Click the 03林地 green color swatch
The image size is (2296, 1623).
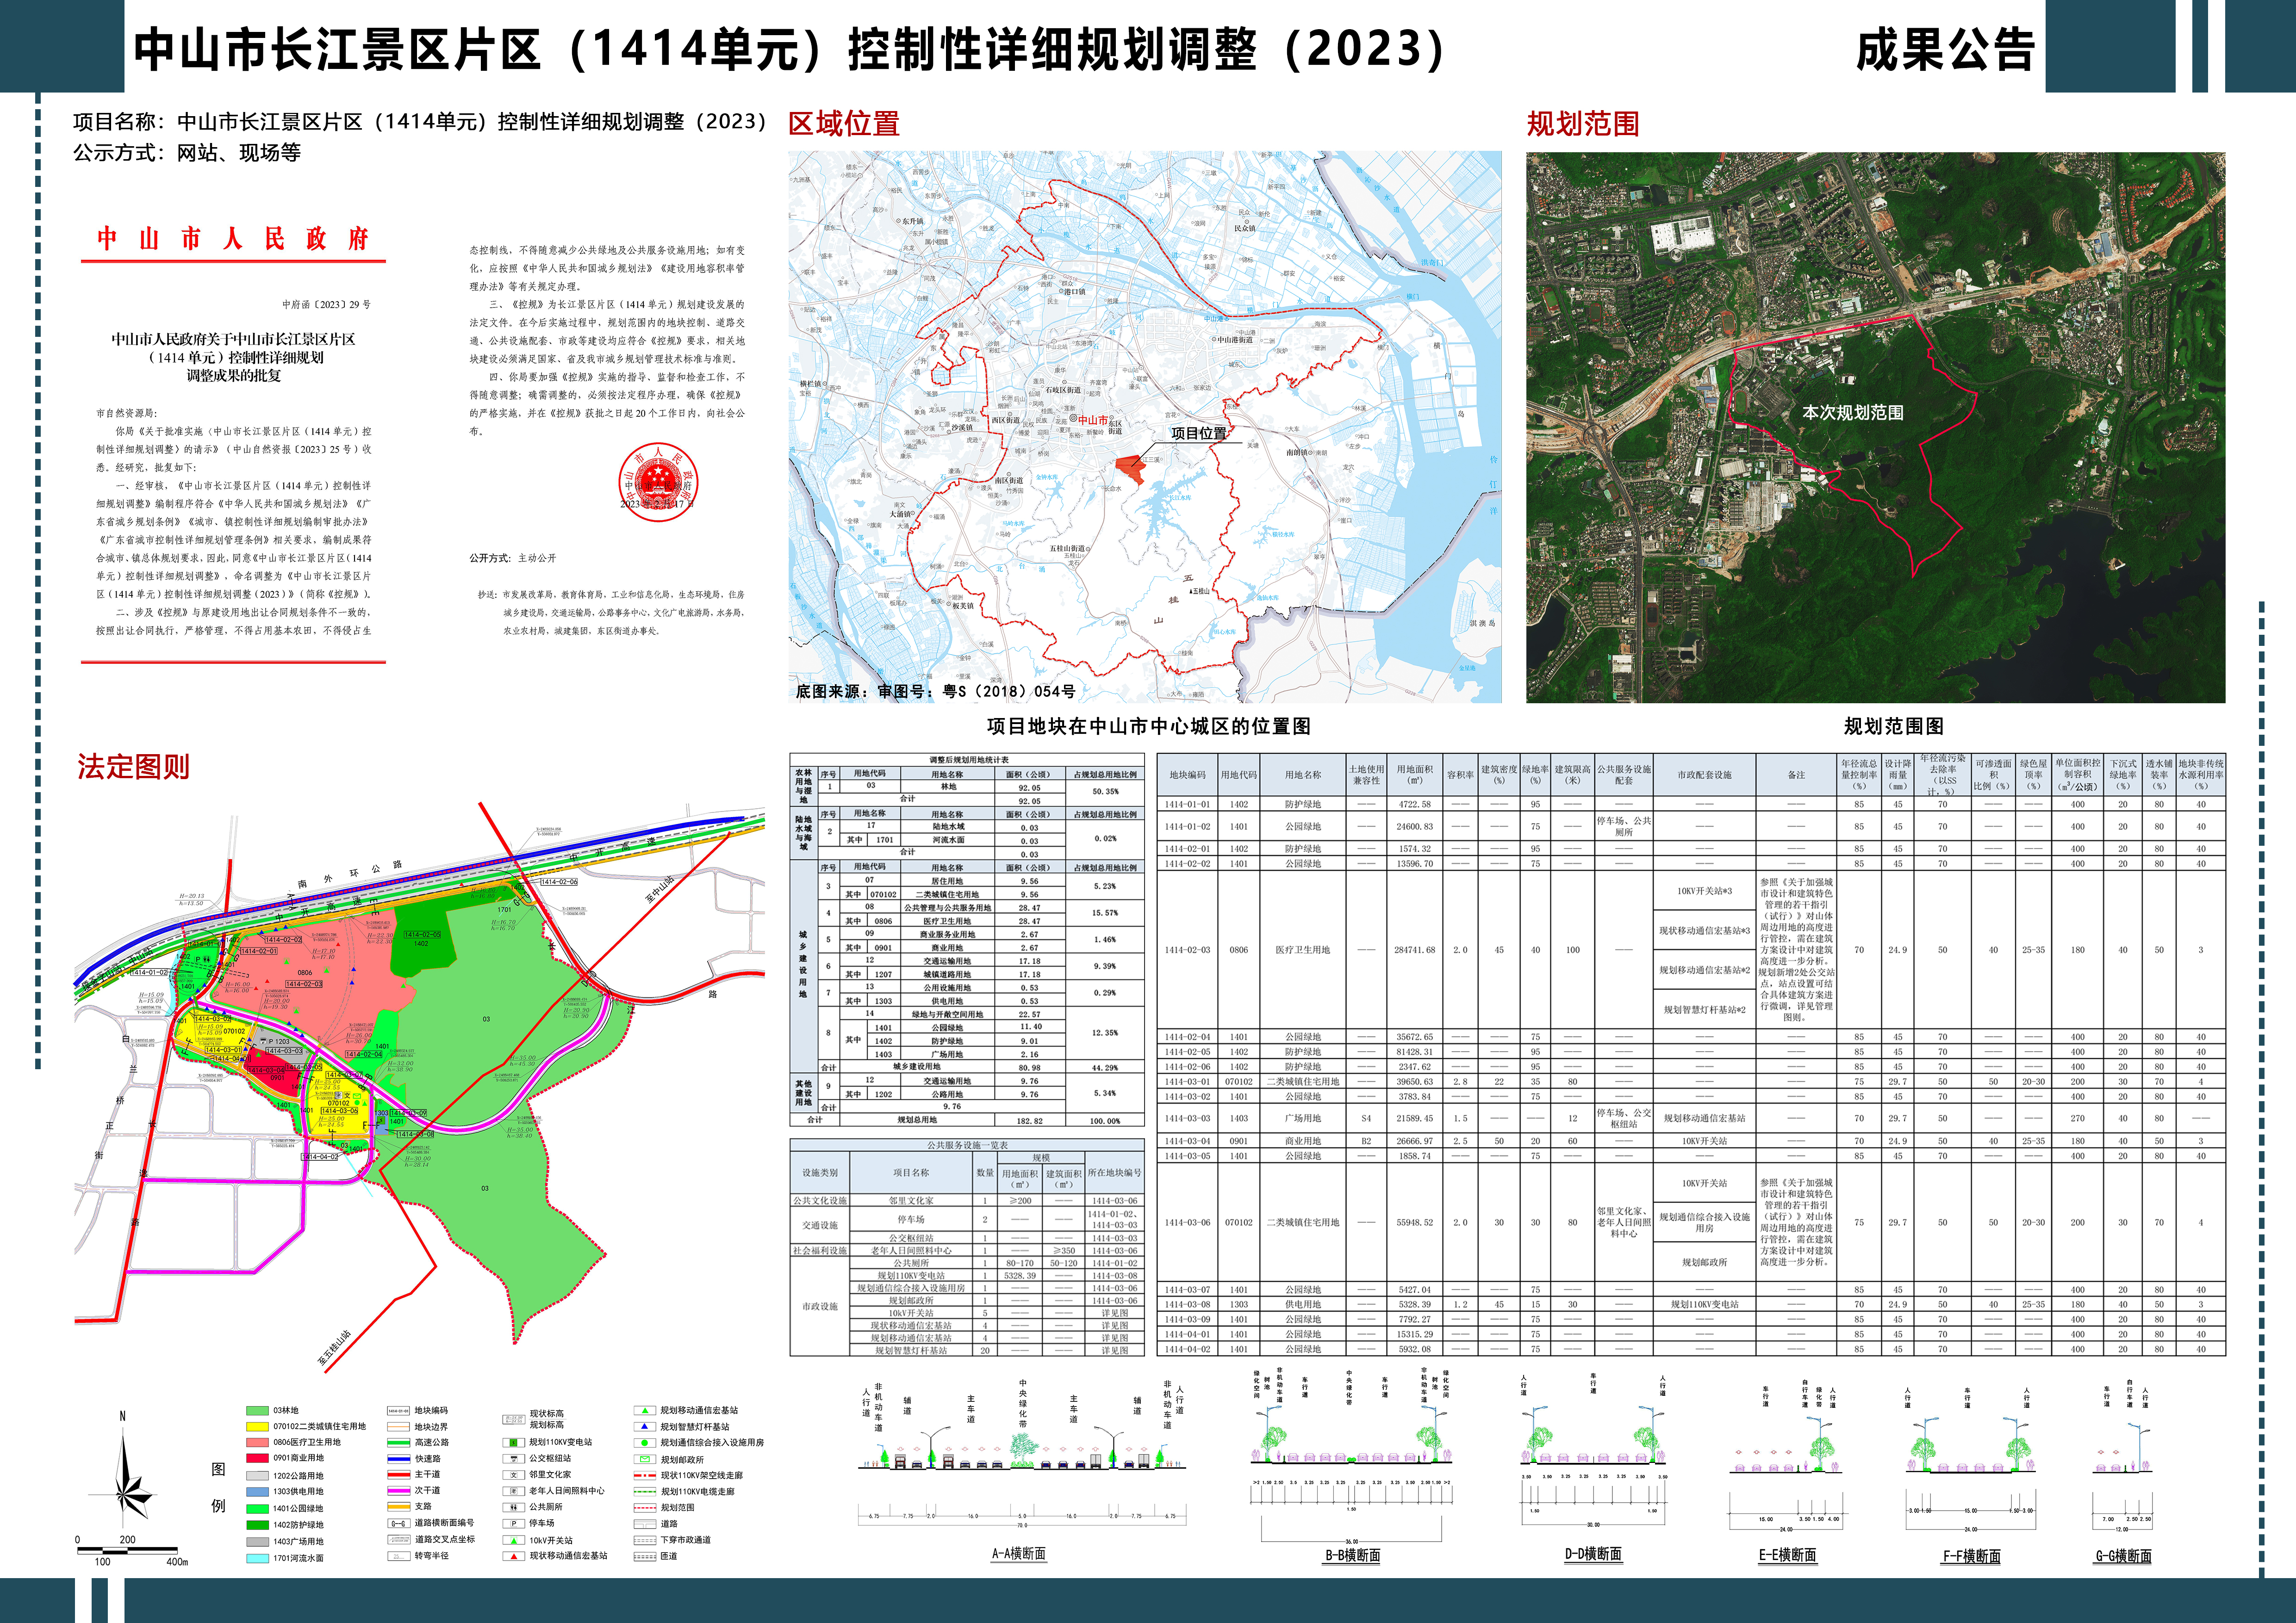click(x=257, y=1410)
